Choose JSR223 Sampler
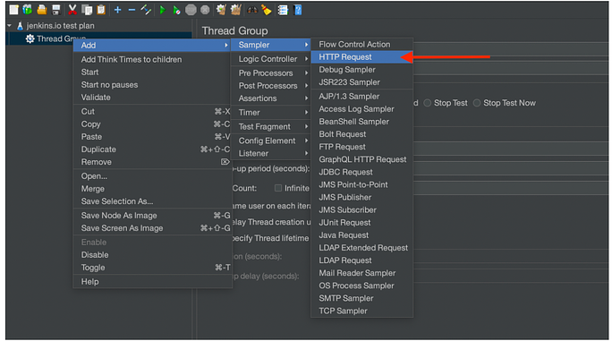612x341 pixels. click(x=361, y=82)
